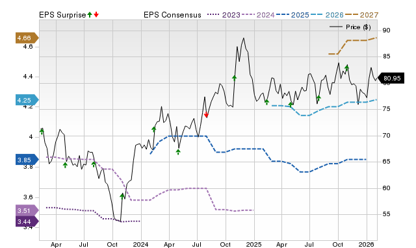Screen dimensions: 416x248
Task: Select the 2027 consensus legend entry
Action: pos(361,15)
